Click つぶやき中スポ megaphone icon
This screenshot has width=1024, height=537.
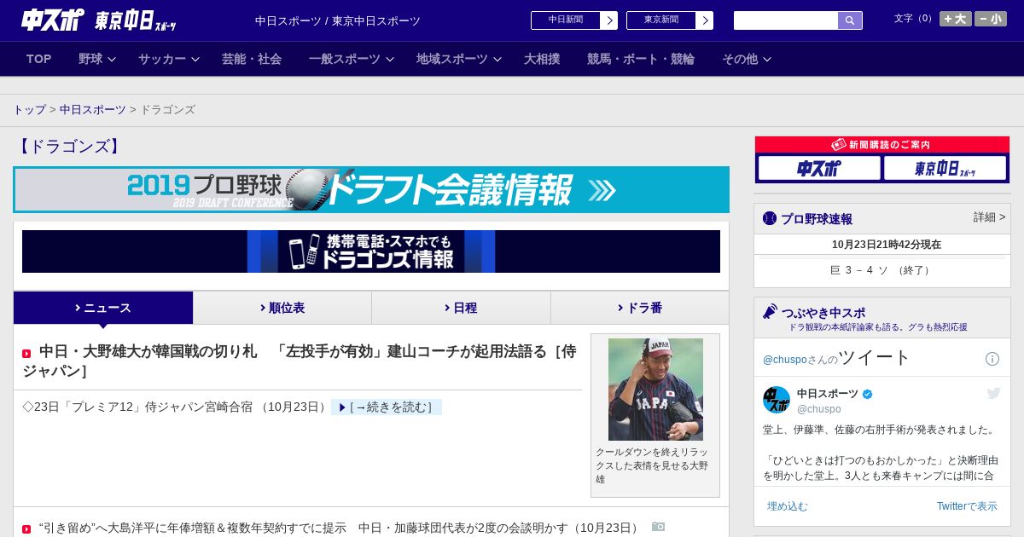coord(770,312)
